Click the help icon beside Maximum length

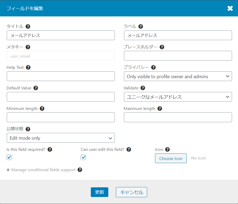tap(160, 109)
